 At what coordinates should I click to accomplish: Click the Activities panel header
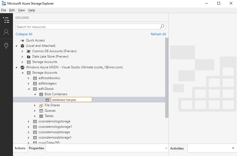coord(177,148)
